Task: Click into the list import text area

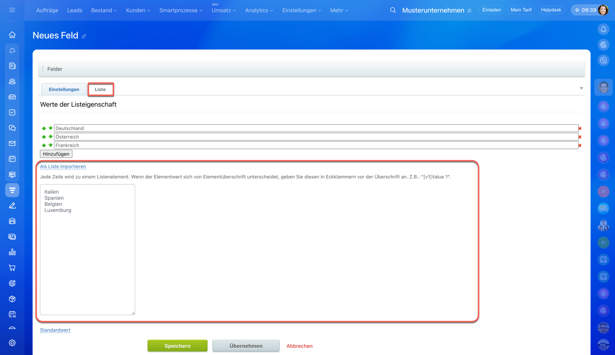Action: [x=87, y=249]
